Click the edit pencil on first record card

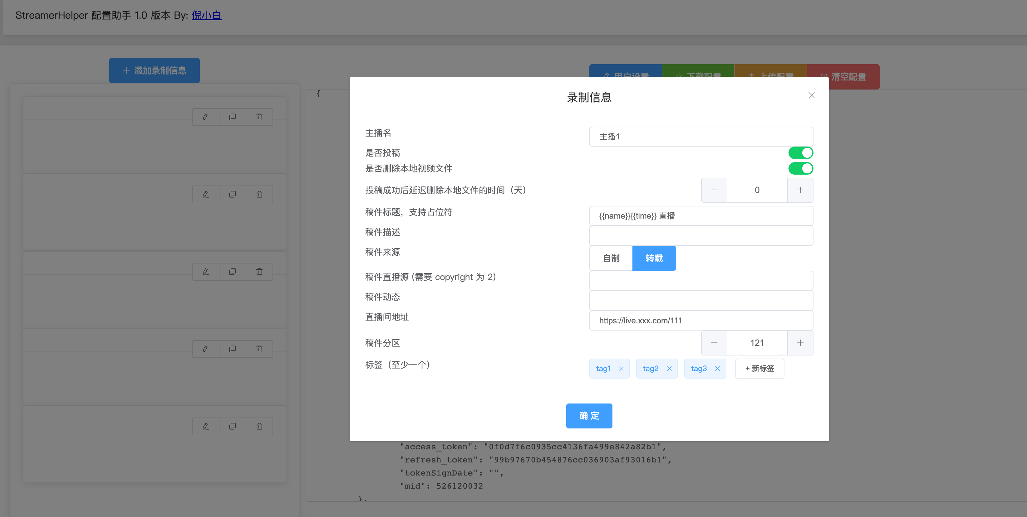(x=205, y=117)
